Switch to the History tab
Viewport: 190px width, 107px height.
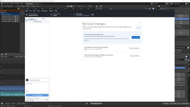tap(43, 19)
